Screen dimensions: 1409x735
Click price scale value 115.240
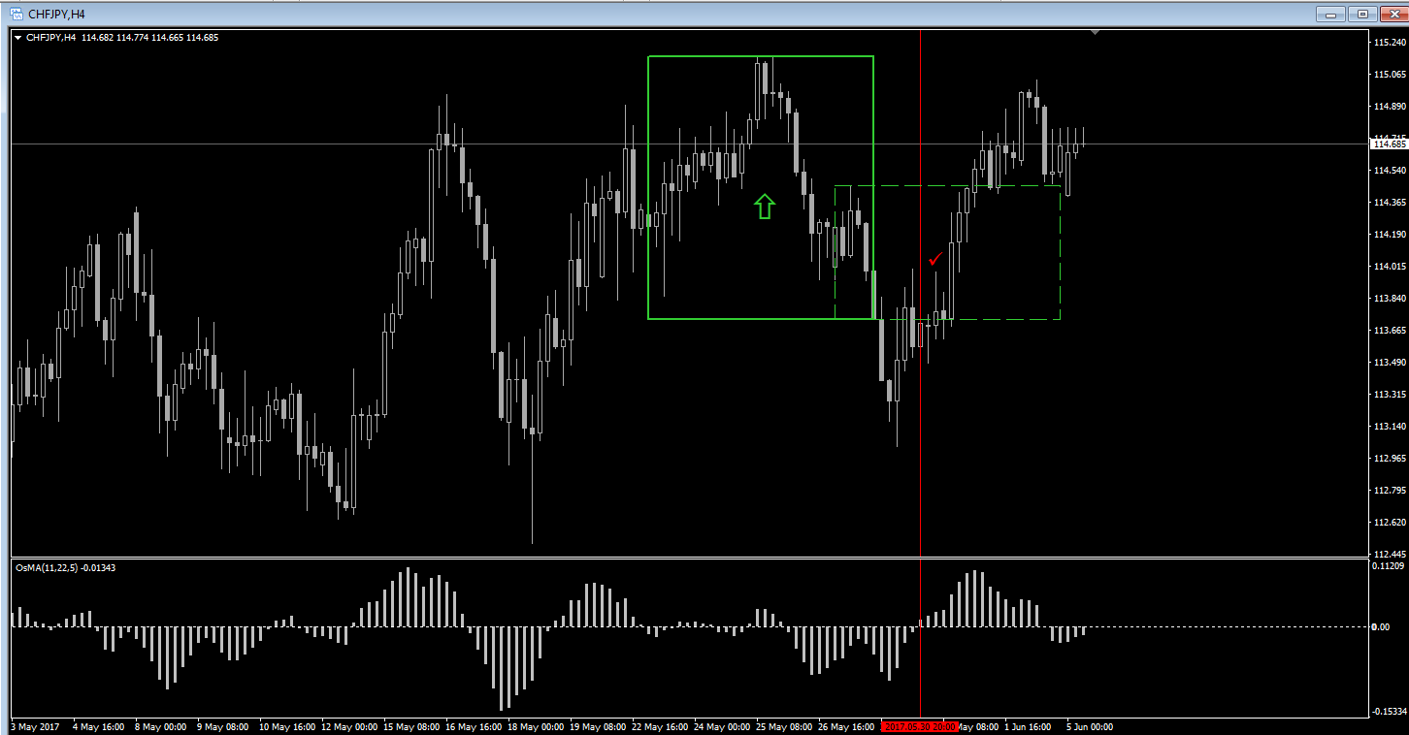[1391, 43]
